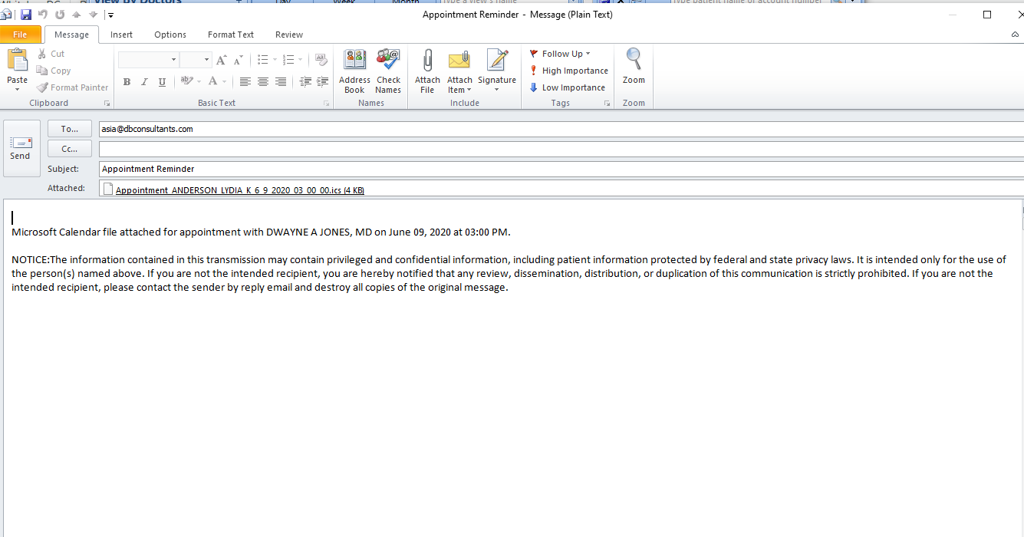Send the email message
The height and width of the screenshot is (537, 1024).
(x=21, y=148)
